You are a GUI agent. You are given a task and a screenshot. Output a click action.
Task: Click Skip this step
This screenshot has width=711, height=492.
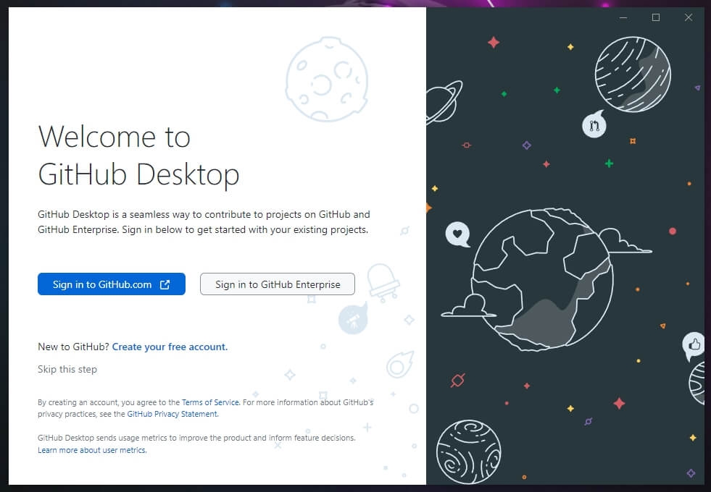[x=67, y=369]
